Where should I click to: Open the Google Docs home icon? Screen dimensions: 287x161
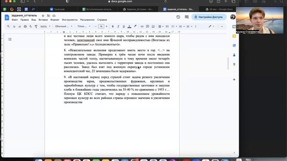[x=7, y=17]
